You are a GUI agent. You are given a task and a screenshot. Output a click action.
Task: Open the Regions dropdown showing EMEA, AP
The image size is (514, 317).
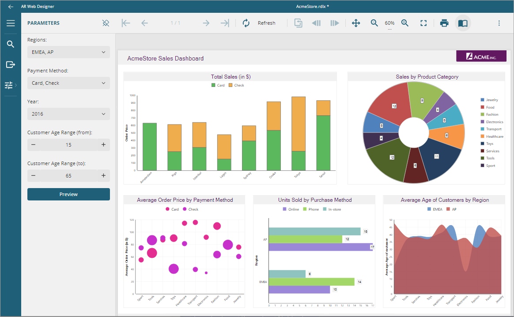point(68,52)
